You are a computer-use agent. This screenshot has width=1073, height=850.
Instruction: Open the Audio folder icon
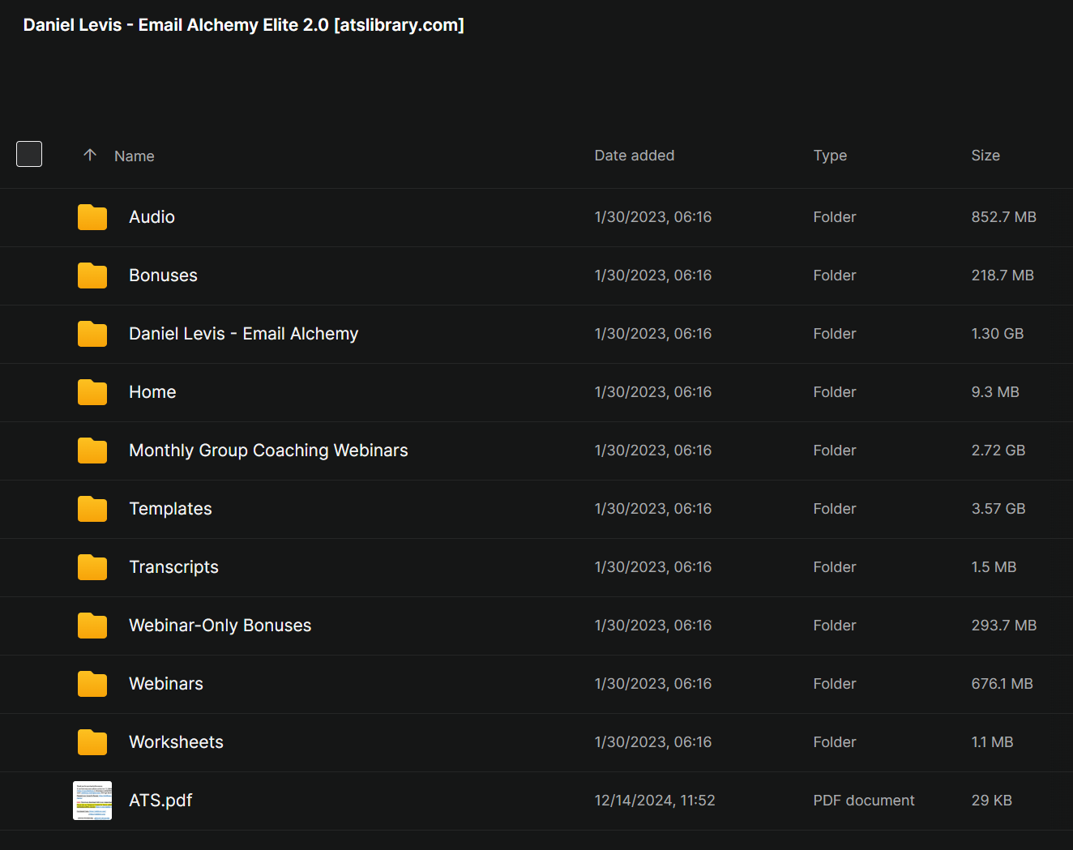92,217
